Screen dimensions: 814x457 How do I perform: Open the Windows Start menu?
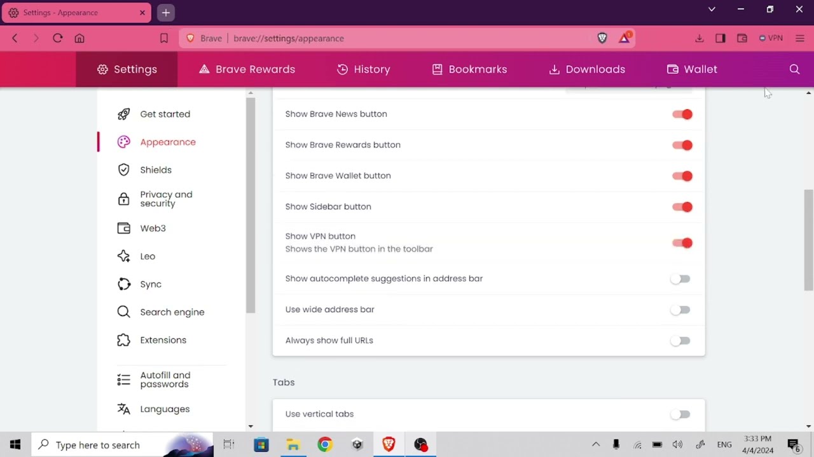point(15,445)
